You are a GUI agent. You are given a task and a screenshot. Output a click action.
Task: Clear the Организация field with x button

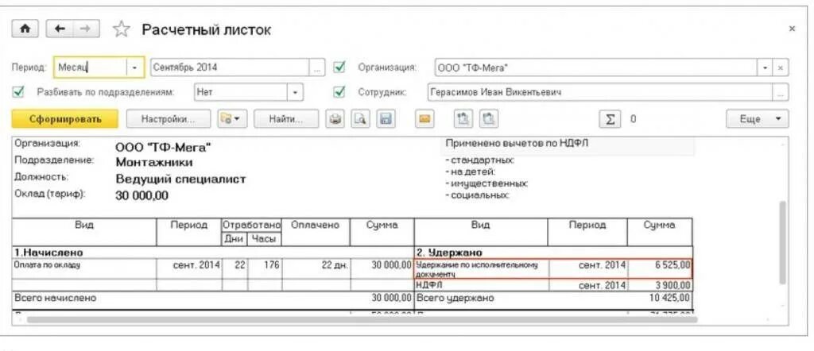point(781,67)
